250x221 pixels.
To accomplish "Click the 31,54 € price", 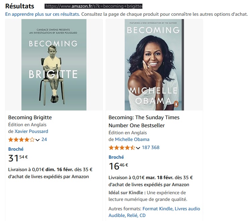I will click(18, 158).
